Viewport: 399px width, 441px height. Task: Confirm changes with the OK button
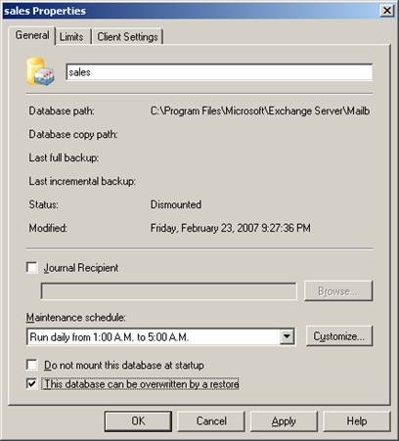pyautogui.click(x=138, y=421)
